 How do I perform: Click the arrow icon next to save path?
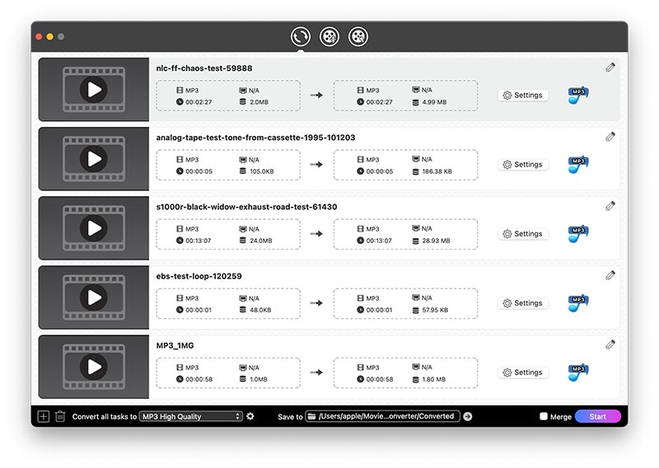tap(468, 416)
